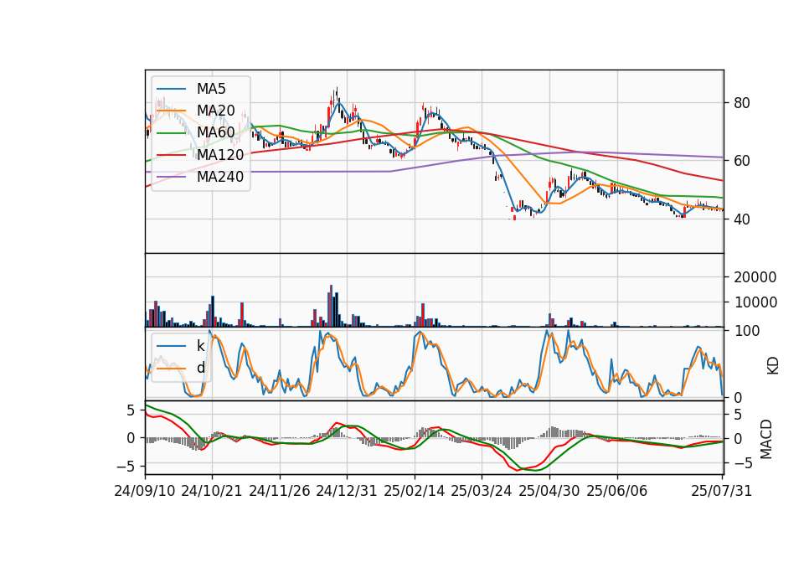Click the MA60 legend label
Image resolution: width=804 pixels, height=578 pixels.
coord(216,132)
